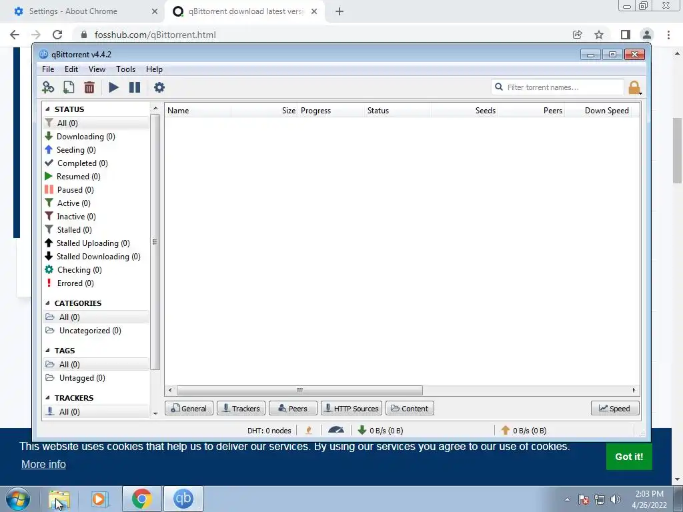Bookmark page with Chrome star icon
The image size is (683, 512).
[599, 35]
